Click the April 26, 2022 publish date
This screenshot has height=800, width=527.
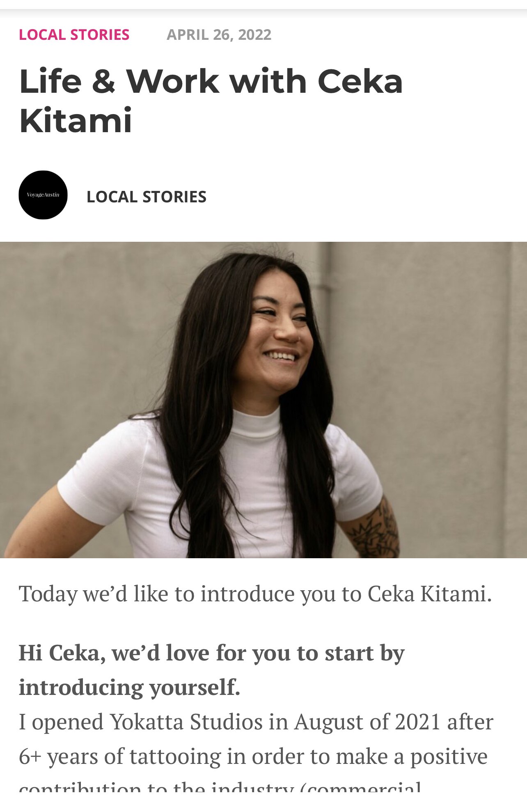click(x=219, y=34)
